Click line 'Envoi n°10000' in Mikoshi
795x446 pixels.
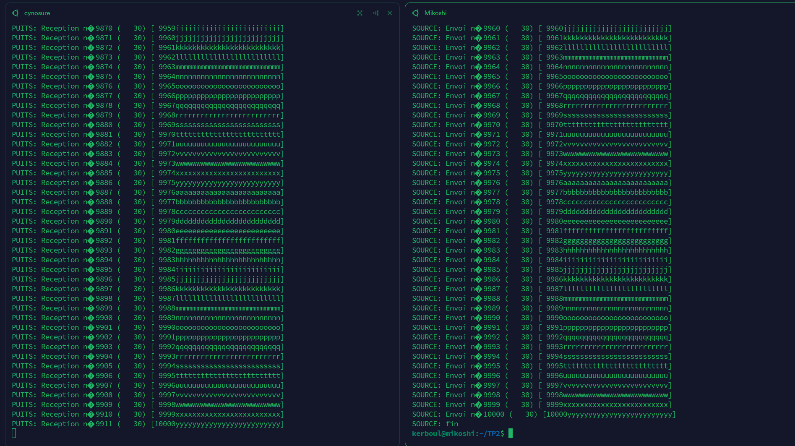coord(544,414)
